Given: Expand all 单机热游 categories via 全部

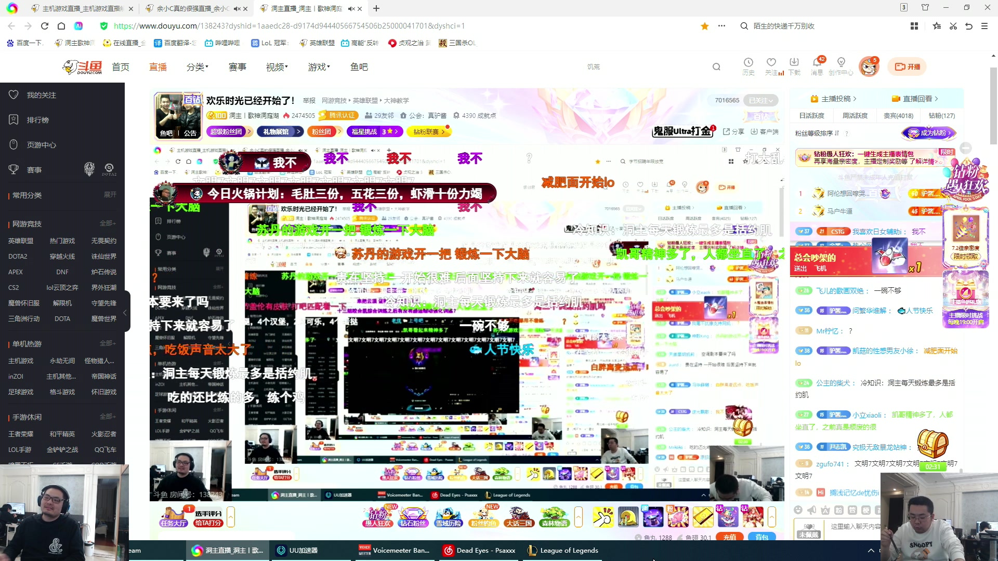Looking at the screenshot, I should 108,343.
